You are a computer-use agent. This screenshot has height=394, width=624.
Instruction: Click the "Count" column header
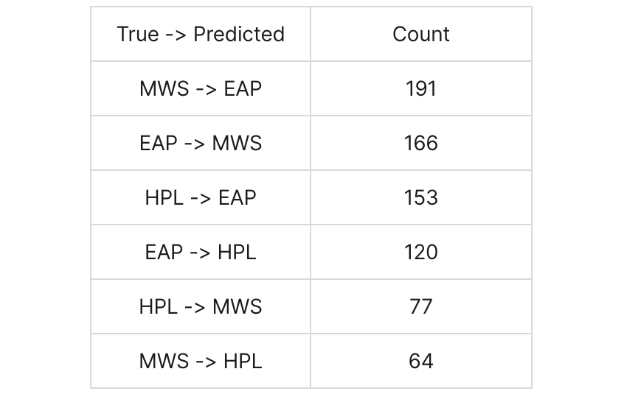click(x=421, y=34)
